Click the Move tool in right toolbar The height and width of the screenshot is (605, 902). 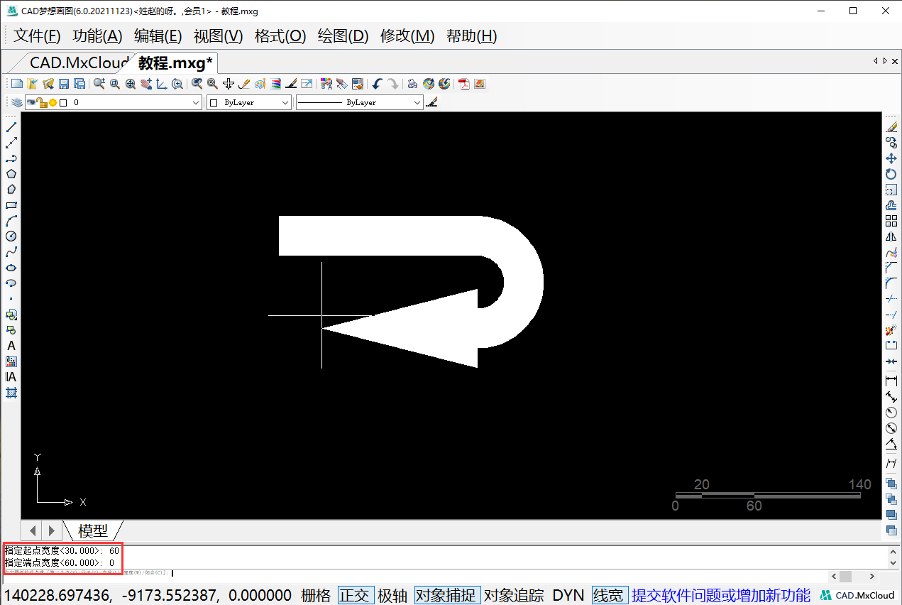click(x=891, y=158)
